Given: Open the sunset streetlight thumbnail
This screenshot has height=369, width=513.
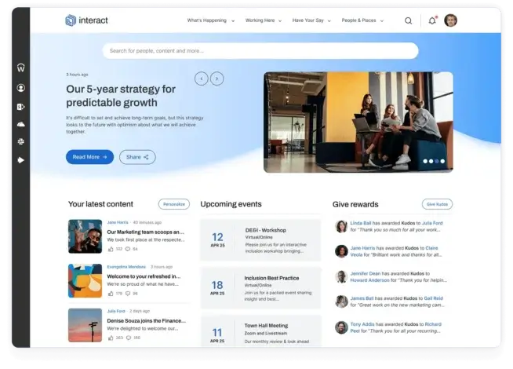Looking at the screenshot, I should [85, 325].
